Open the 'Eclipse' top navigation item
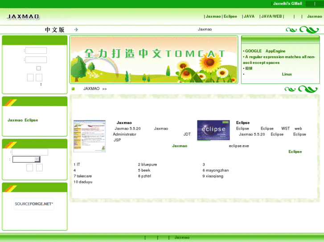The width and height of the screenshot is (324, 242). (230, 16)
